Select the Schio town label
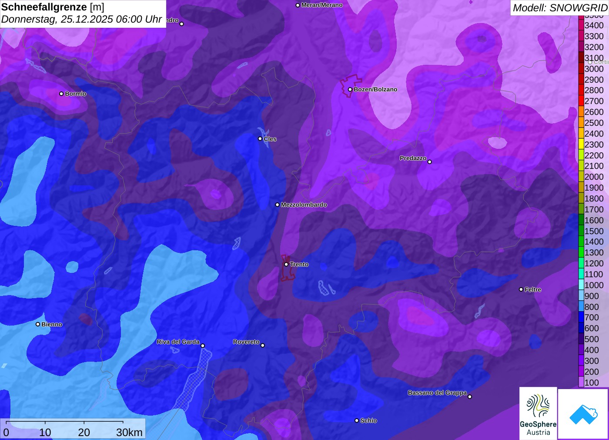 [x=368, y=420]
